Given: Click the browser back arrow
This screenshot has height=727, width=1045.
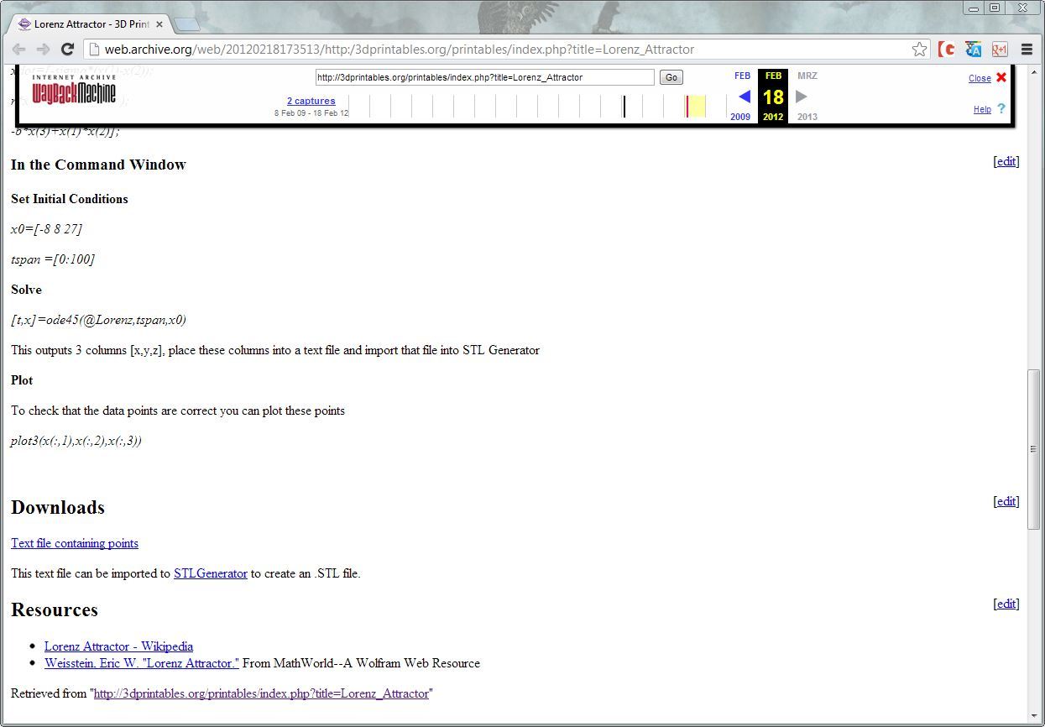Looking at the screenshot, I should tap(18, 50).
